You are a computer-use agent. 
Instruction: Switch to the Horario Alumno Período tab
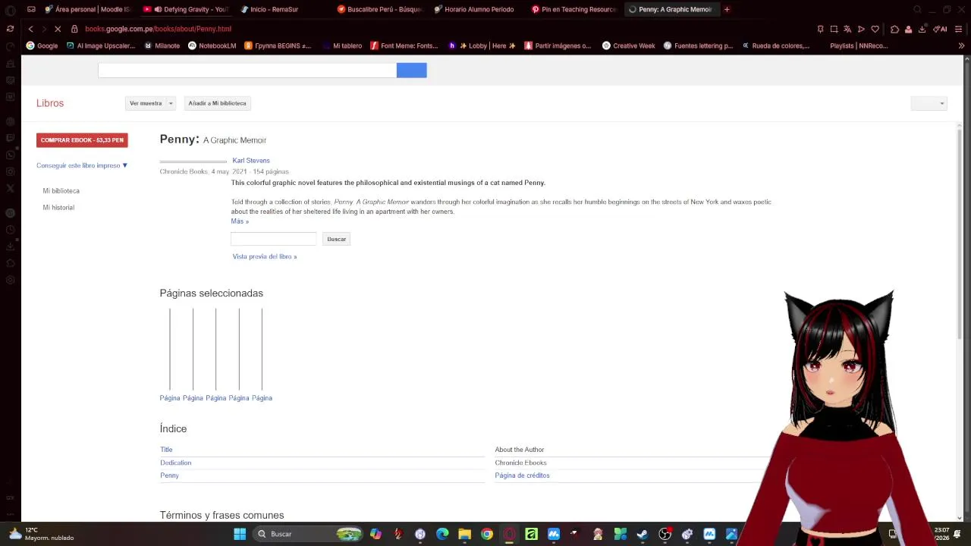tap(476, 10)
